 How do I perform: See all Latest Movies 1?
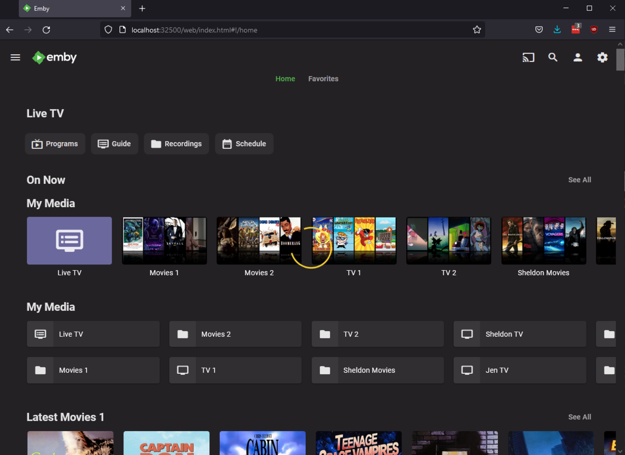(x=579, y=417)
